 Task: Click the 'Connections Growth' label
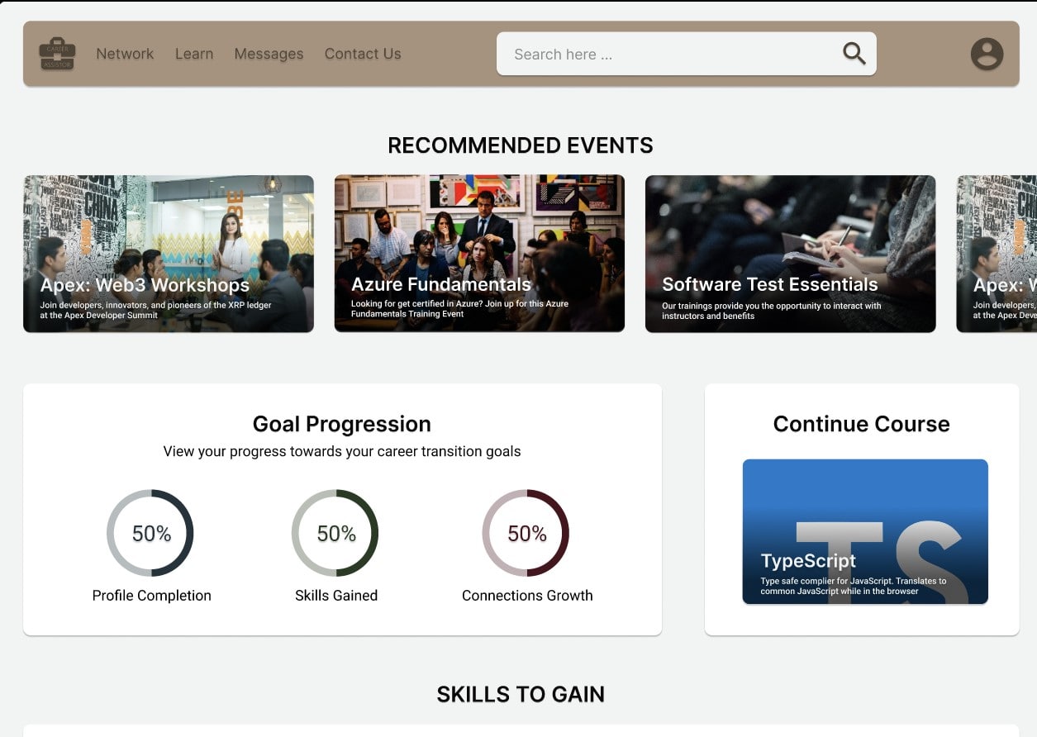point(527,596)
